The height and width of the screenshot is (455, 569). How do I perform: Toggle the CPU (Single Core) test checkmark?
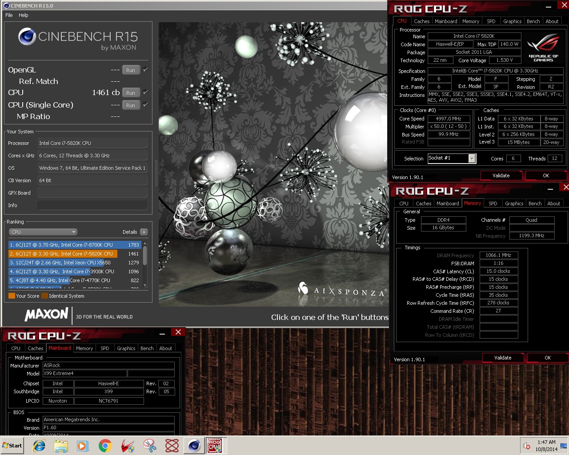click(145, 105)
